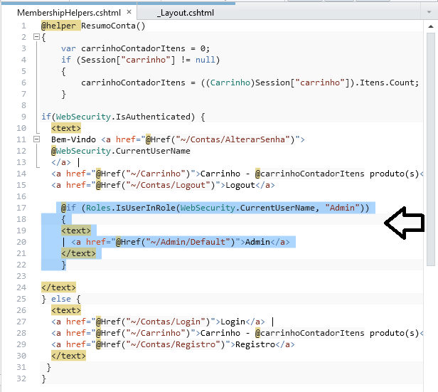Click carrinhoContadorItens declaration on line 3
The height and width of the screenshot is (392, 438).
(x=133, y=48)
